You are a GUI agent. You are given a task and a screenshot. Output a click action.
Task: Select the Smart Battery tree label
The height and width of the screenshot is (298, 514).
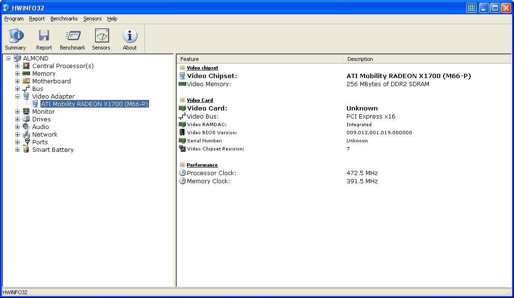[53, 150]
